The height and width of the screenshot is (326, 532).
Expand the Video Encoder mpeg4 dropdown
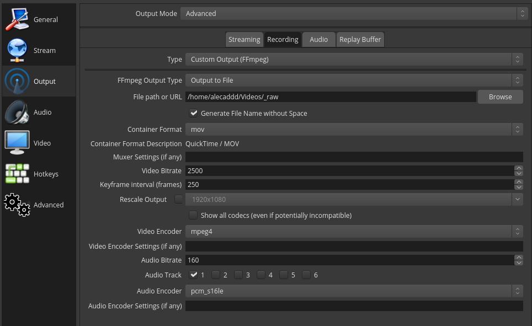tap(354, 231)
